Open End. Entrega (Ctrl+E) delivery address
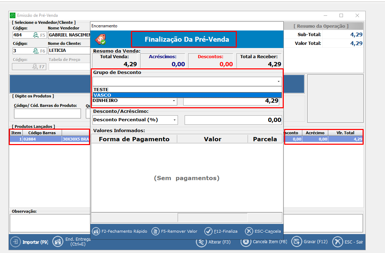Image resolution: width=385 pixels, height=253 pixels. pyautogui.click(x=58, y=242)
